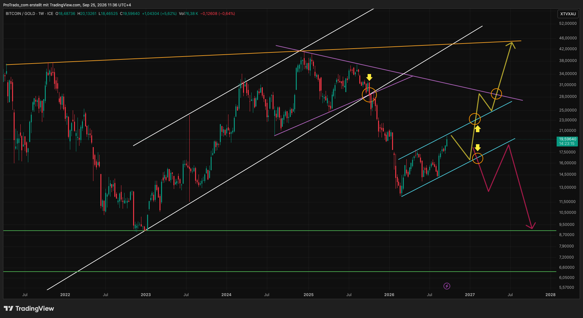Click the 46,00000 price axis label
Image resolution: width=583 pixels, height=318 pixels.
pos(568,38)
